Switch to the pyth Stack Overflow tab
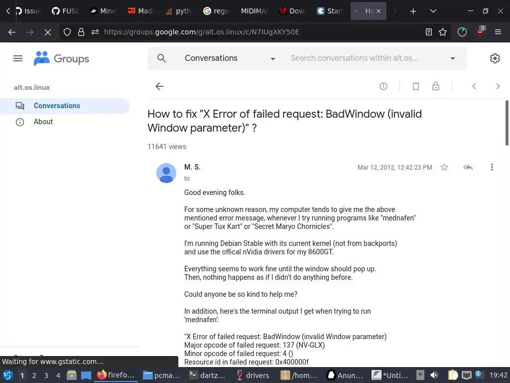 click(179, 11)
